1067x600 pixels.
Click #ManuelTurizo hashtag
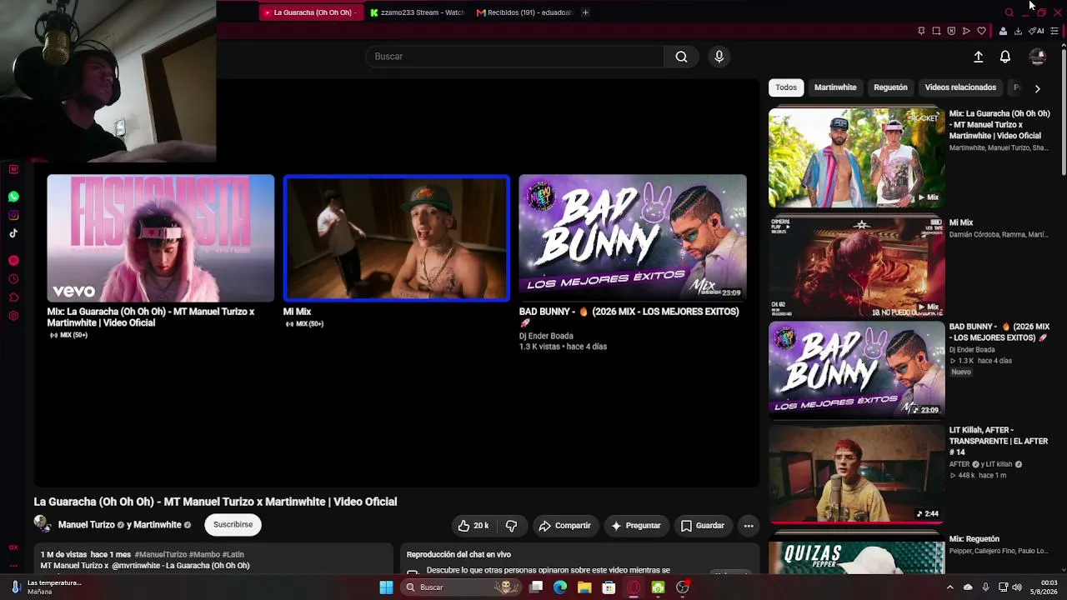pos(161,554)
